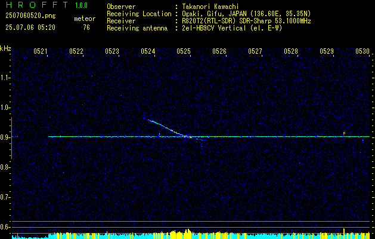Viewport: 375px width, 239px height.
Task: Click the meteor count 76
Action: click(x=86, y=27)
